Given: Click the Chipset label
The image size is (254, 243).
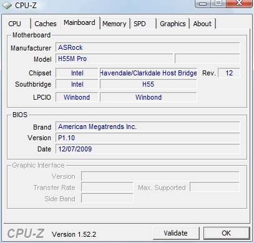Looking at the screenshot, I should (x=40, y=73).
